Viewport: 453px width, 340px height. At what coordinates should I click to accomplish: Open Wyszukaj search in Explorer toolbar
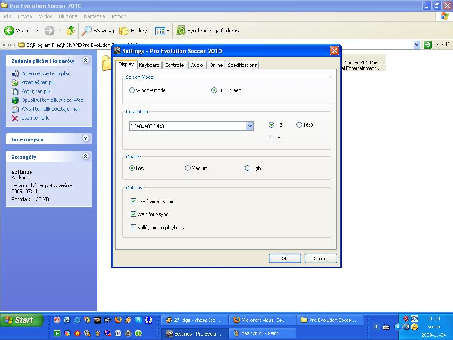98,31
